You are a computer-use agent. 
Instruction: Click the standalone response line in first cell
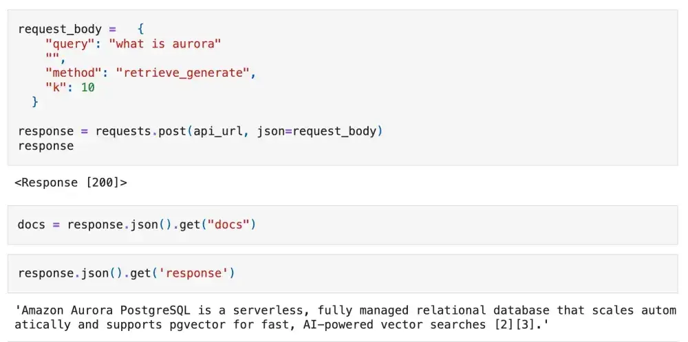pyautogui.click(x=45, y=146)
